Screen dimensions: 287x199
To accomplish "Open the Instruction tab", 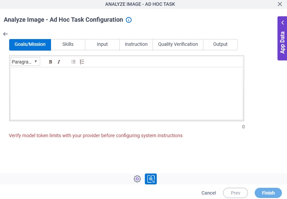I will point(136,44).
